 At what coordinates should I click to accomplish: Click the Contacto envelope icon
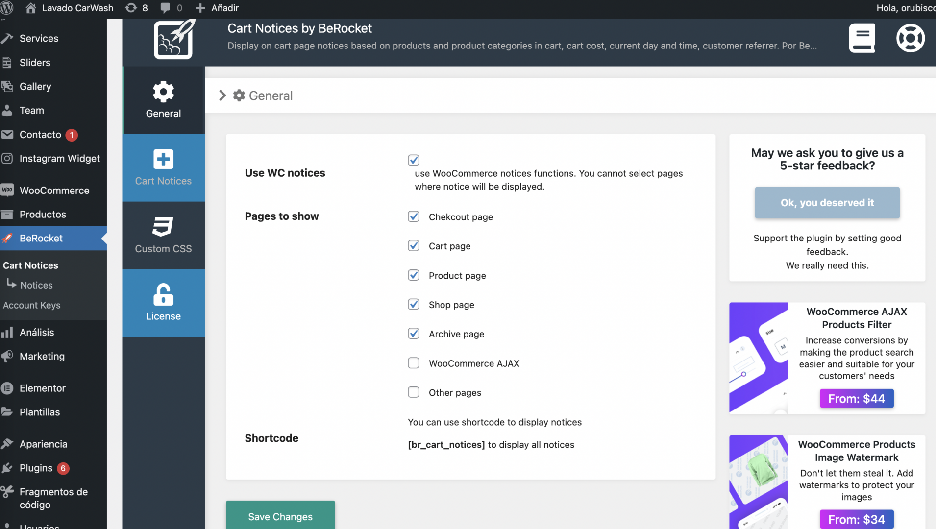point(7,134)
